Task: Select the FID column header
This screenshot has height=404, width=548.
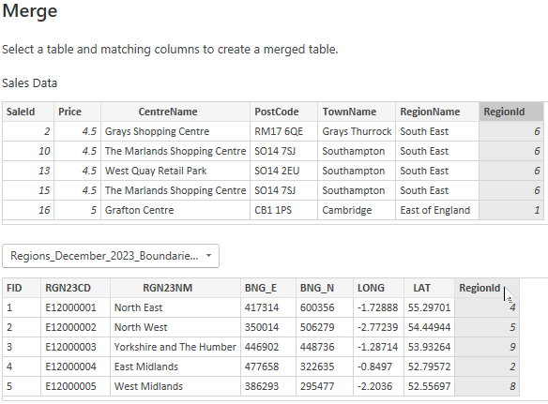Action: tap(22, 288)
